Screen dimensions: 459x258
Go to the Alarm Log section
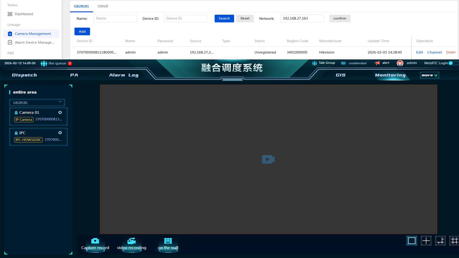pos(124,75)
